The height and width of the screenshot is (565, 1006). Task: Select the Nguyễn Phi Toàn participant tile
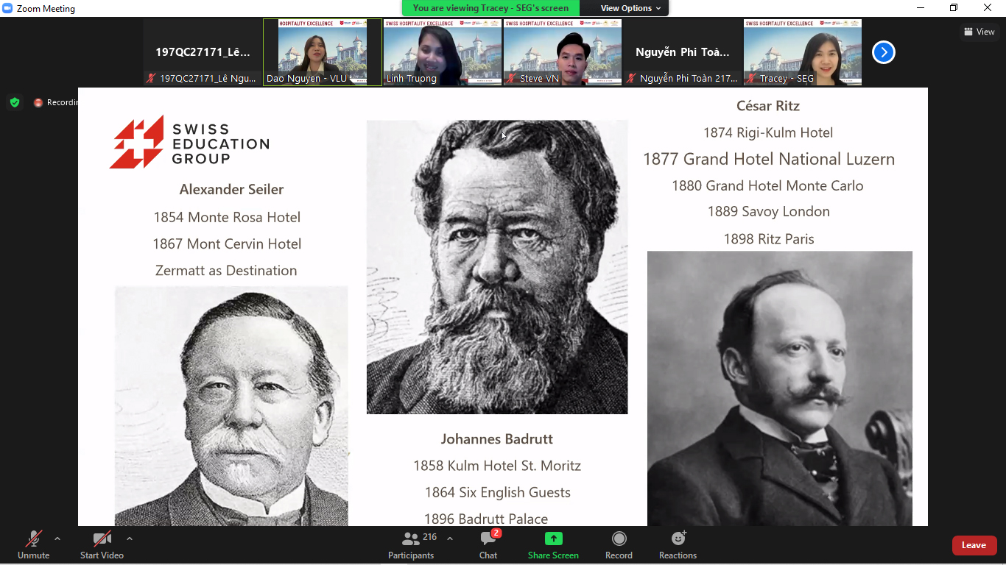click(x=683, y=52)
